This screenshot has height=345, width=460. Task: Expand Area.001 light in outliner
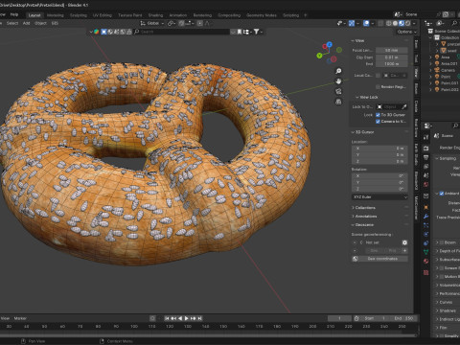430,64
